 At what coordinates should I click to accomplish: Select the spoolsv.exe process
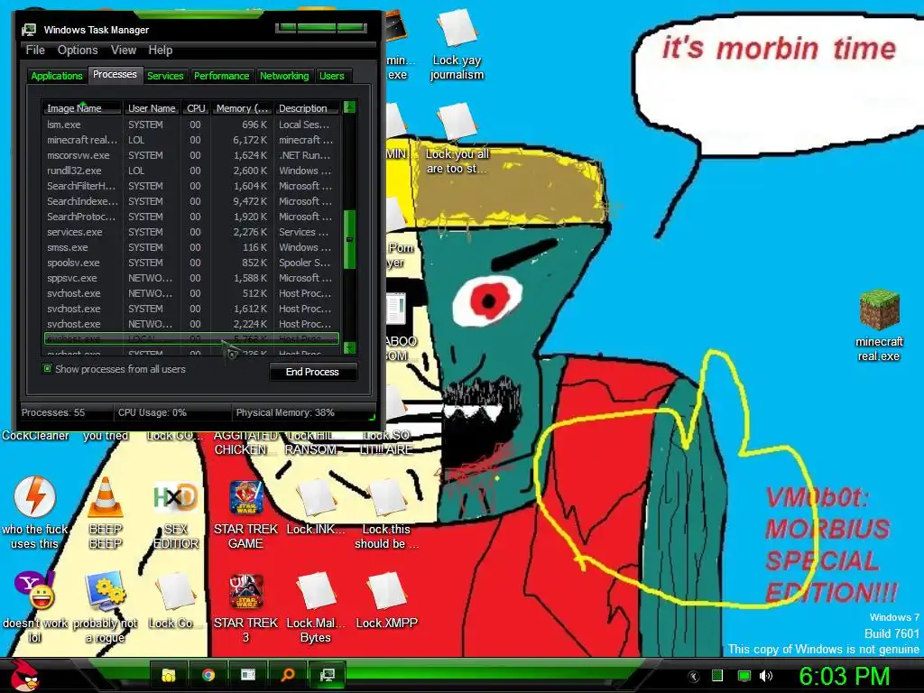(191, 263)
